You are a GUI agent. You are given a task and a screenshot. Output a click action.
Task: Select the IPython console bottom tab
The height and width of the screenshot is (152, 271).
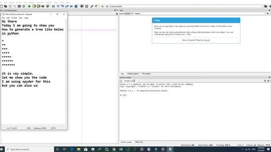[x=126, y=142]
